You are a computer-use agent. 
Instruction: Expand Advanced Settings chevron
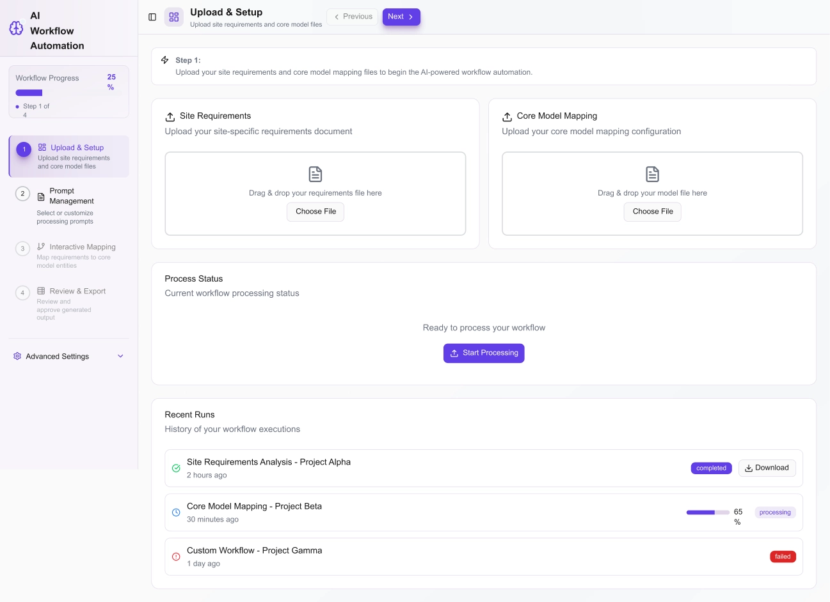[120, 357]
